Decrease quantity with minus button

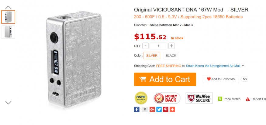click(x=146, y=46)
